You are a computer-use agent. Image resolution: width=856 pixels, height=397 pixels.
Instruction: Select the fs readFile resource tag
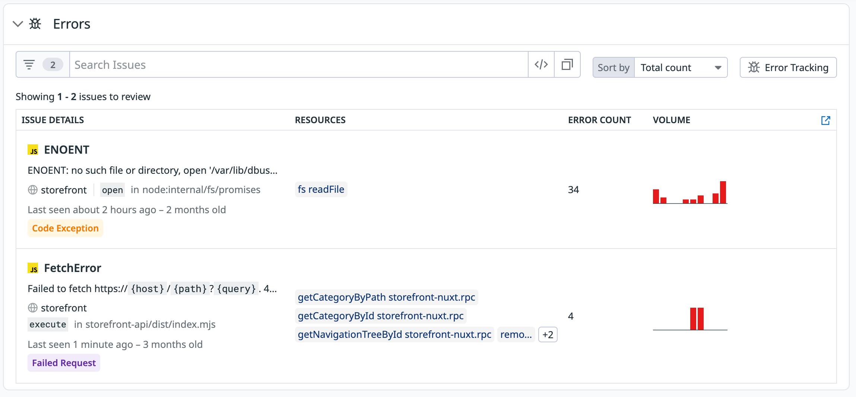point(321,189)
